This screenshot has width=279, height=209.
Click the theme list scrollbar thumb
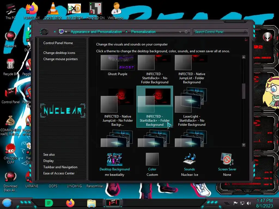[x=244, y=91]
